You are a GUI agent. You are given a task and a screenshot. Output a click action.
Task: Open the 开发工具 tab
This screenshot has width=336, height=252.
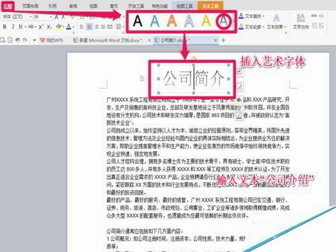(136, 6)
